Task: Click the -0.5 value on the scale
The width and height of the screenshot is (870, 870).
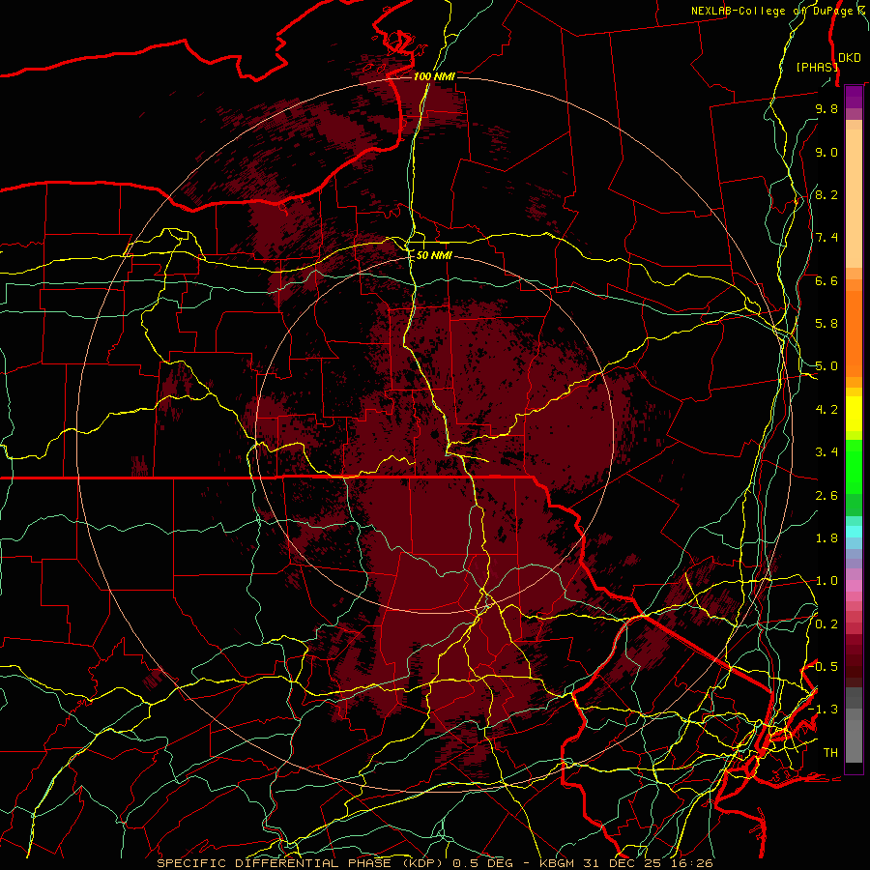Action: [824, 667]
